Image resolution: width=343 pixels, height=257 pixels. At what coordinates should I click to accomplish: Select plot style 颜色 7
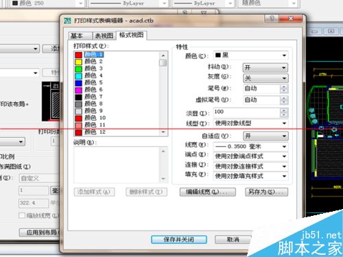click(93, 97)
